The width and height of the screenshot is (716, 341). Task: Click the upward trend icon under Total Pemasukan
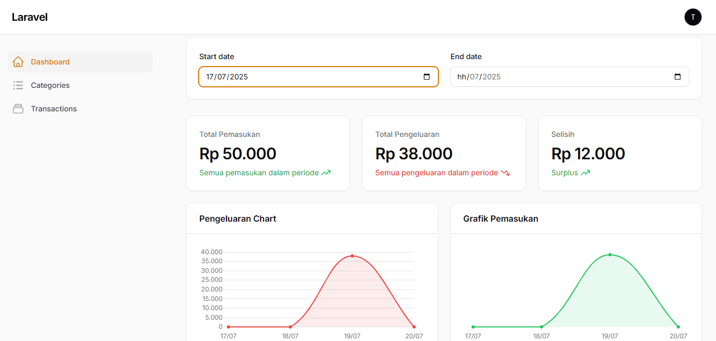[x=326, y=173]
